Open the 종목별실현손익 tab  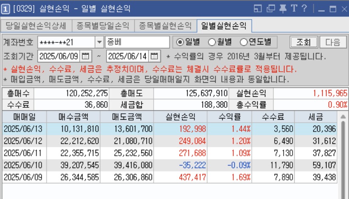pyautogui.click(x=166, y=26)
